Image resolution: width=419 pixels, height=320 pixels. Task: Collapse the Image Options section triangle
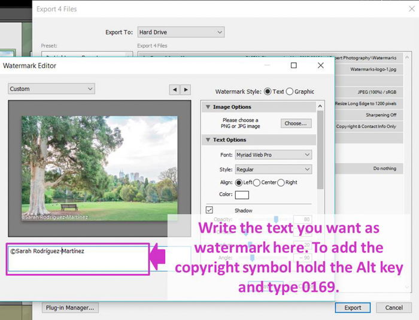pyautogui.click(x=207, y=107)
